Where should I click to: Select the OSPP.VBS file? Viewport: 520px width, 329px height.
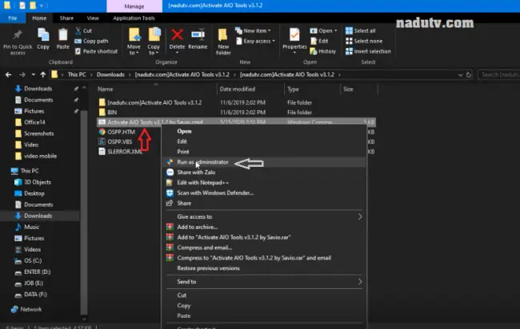point(120,141)
